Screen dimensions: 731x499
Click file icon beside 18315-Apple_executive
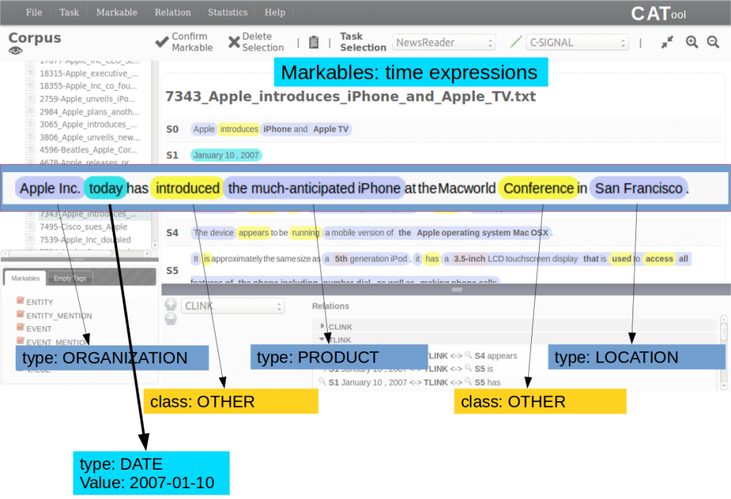[30, 74]
